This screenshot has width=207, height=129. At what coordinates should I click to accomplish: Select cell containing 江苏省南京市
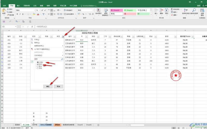coord(70,43)
